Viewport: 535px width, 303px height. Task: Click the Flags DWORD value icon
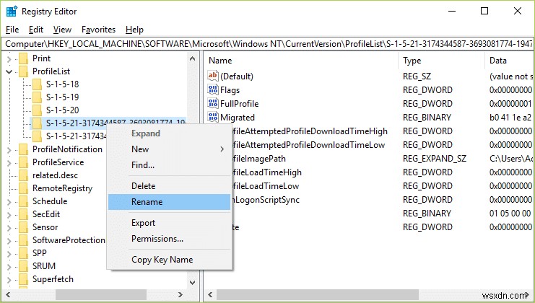(212, 89)
